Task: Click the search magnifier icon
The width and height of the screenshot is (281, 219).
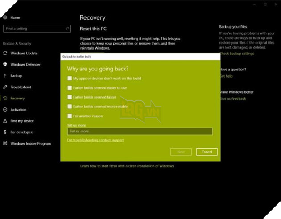Action: tap(67, 29)
